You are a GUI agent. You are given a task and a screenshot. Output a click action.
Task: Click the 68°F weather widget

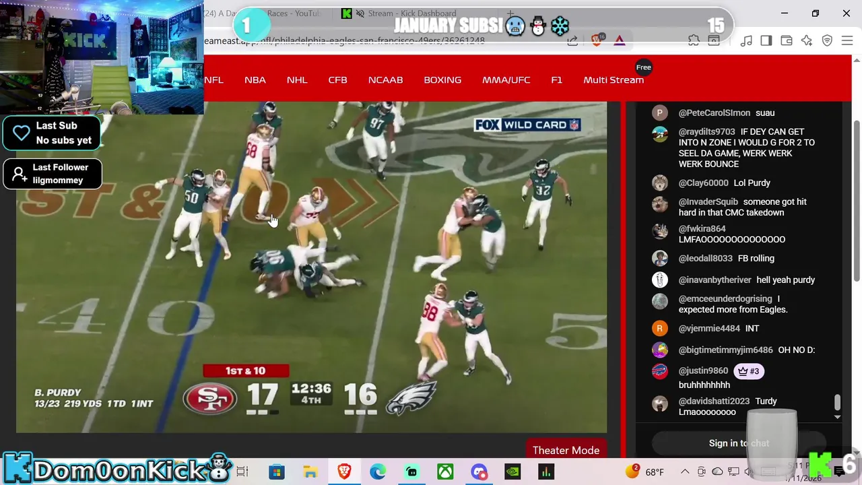(x=644, y=472)
